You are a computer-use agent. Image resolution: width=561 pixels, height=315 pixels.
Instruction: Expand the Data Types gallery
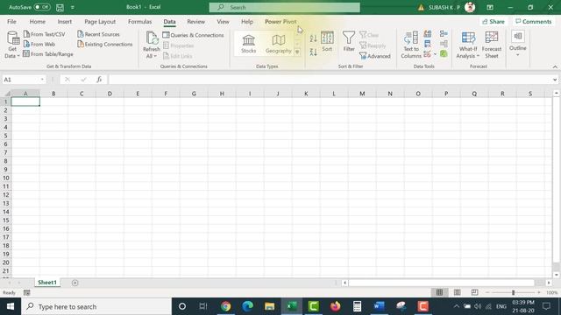point(297,52)
